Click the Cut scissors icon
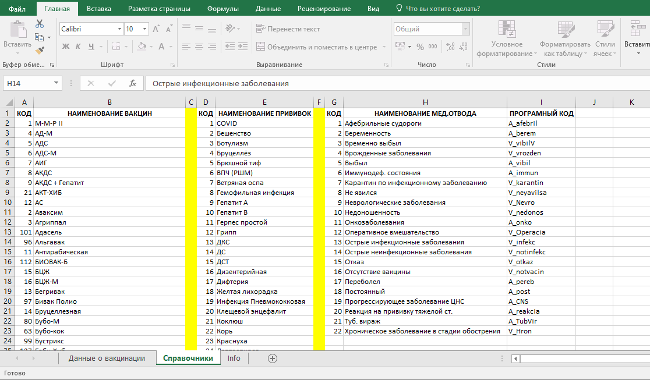Viewport: 650px width, 380px height. click(x=40, y=24)
